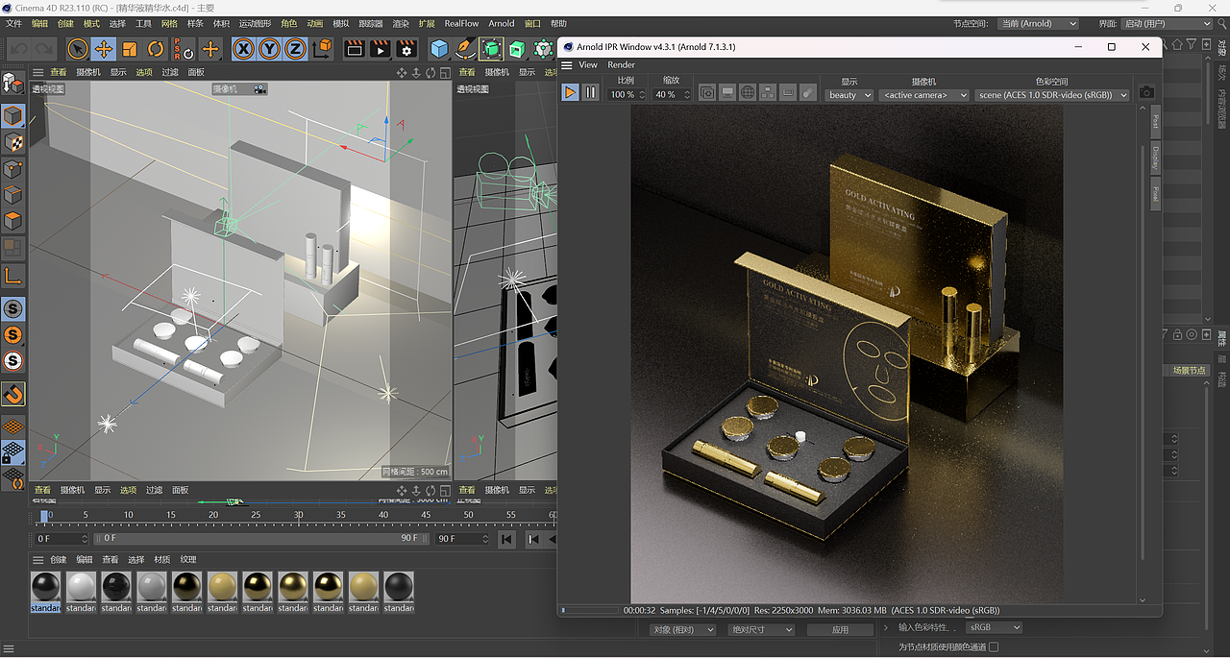The image size is (1230, 658).
Task: Render to Picture Viewer icon
Action: pos(381,49)
